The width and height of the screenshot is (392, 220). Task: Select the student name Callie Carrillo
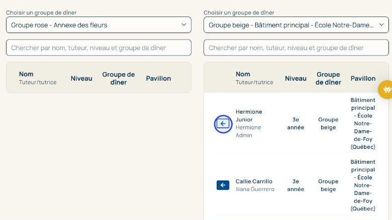[254, 181]
